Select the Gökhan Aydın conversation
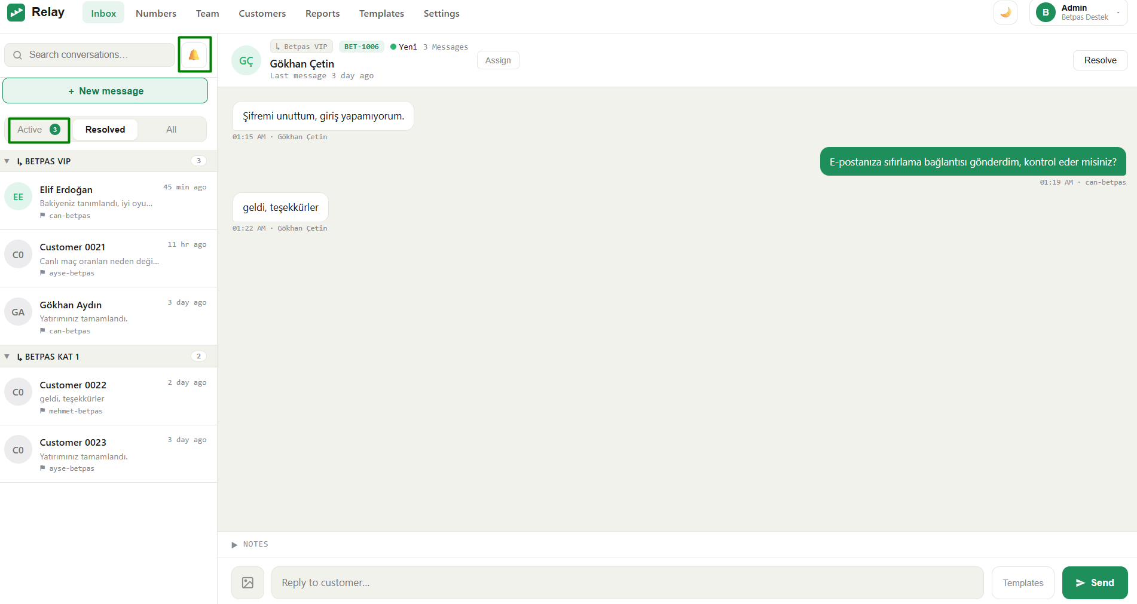The height and width of the screenshot is (604, 1137). click(108, 317)
